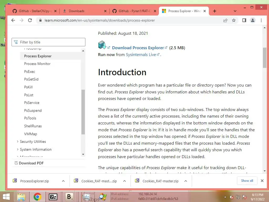
Task: Select Process Explorer in sidebar
Action: pos(38,56)
